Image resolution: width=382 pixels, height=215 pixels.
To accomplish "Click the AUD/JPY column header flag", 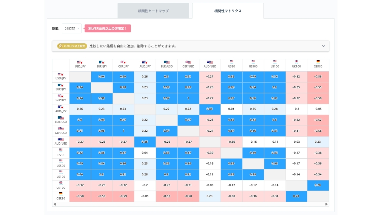I will [x=144, y=62].
